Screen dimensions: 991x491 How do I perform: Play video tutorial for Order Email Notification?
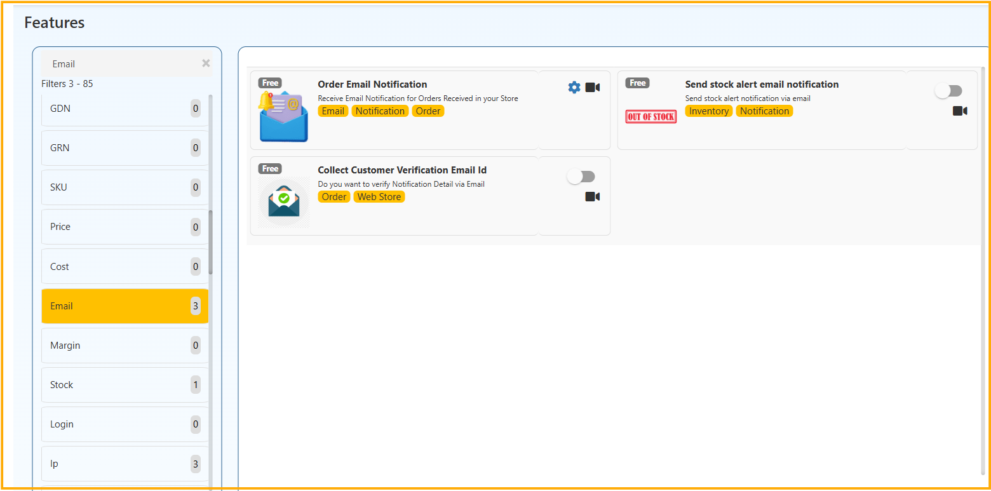click(x=592, y=88)
